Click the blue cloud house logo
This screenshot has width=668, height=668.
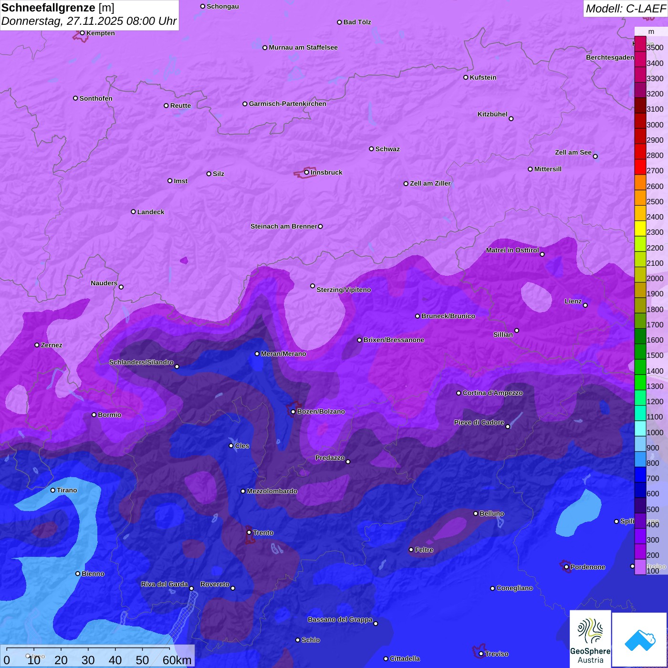[640, 640]
